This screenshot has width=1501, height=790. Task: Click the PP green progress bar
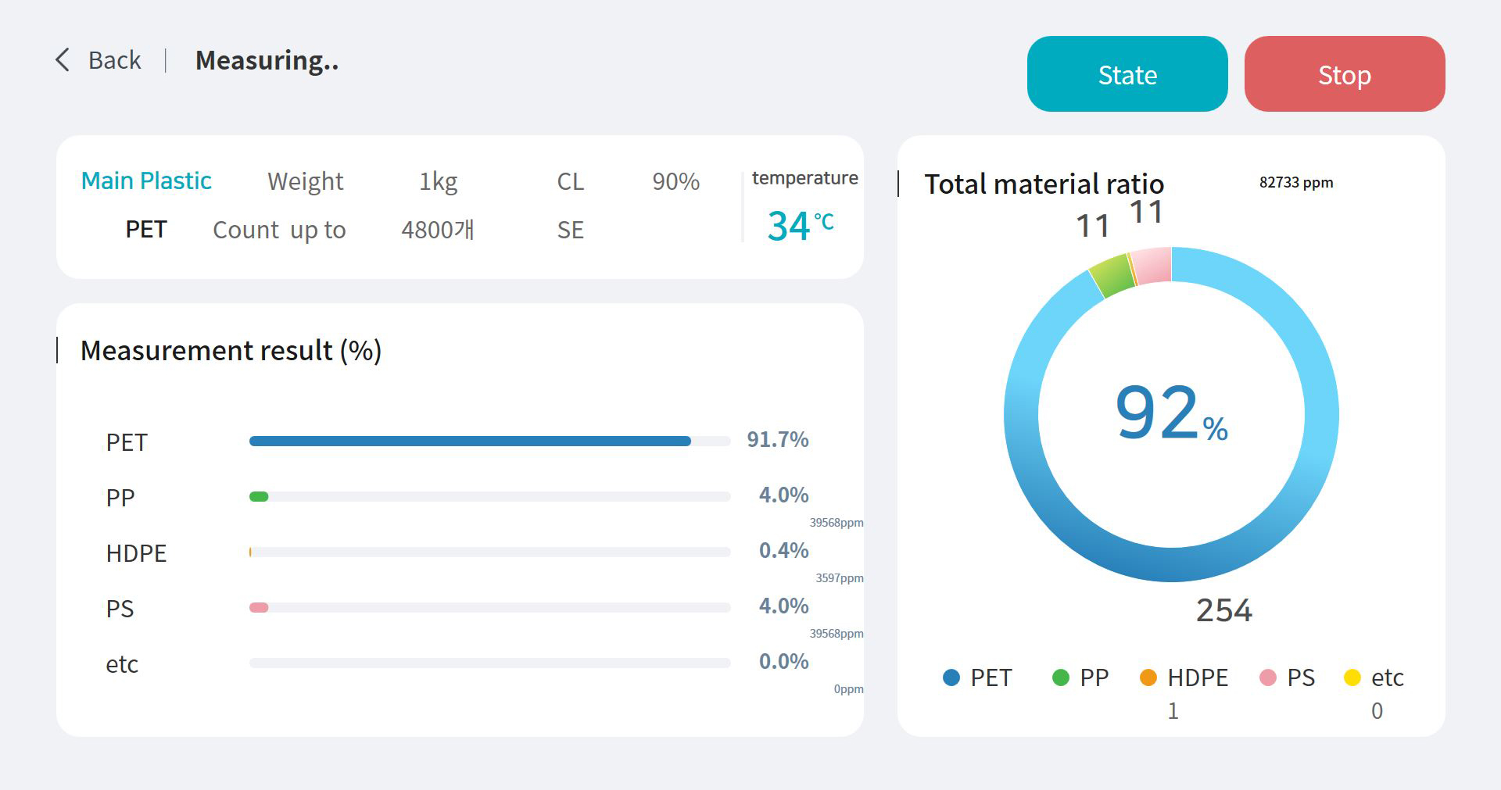(259, 497)
